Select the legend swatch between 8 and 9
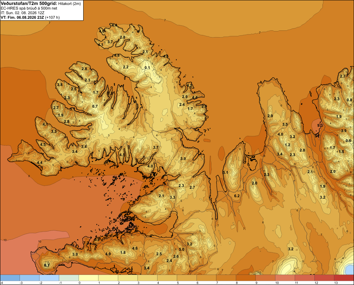 click(x=246, y=278)
